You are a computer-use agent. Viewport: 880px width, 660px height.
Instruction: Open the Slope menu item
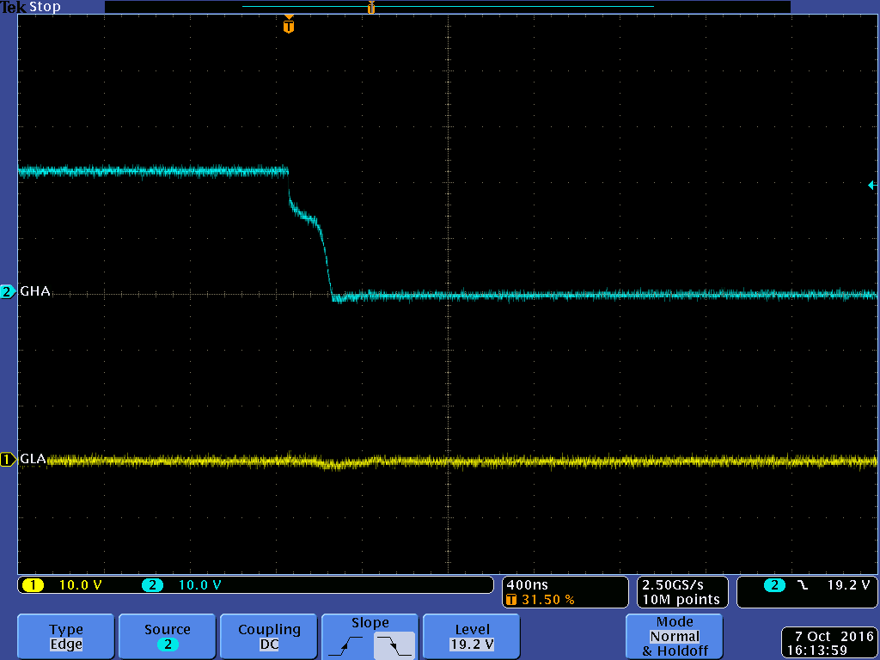(370, 622)
